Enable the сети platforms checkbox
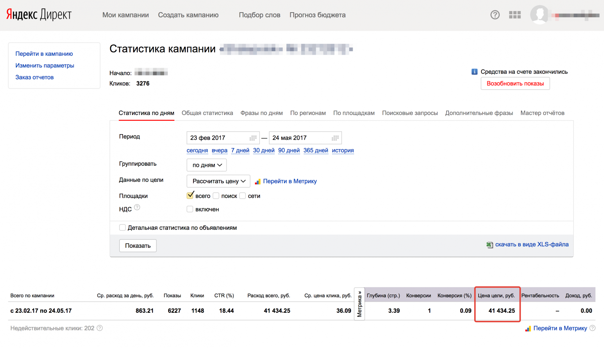 tap(243, 196)
